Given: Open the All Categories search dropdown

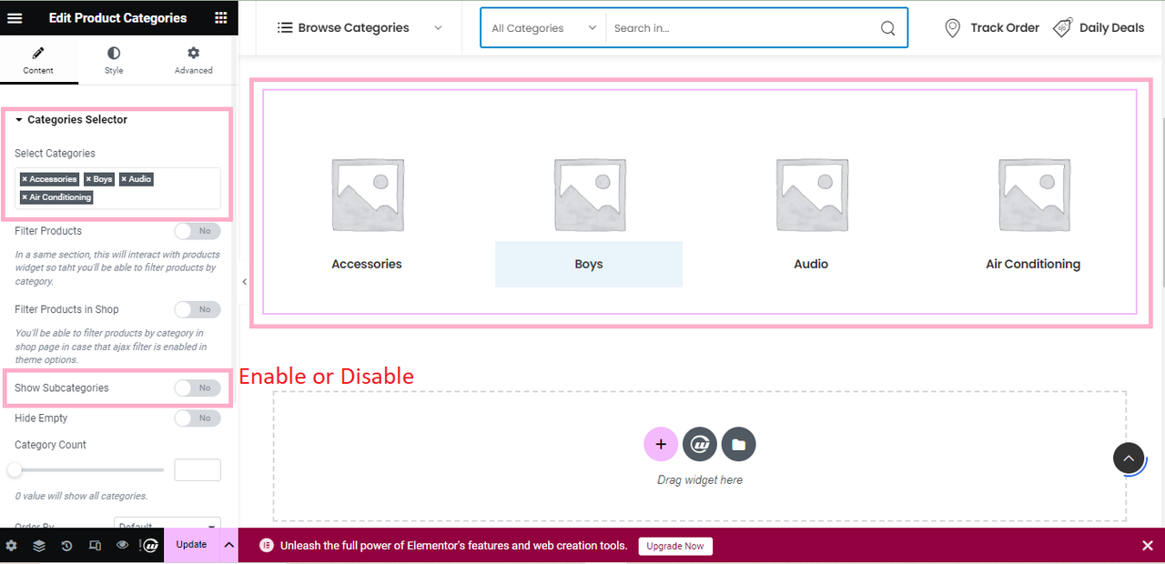Looking at the screenshot, I should [544, 28].
